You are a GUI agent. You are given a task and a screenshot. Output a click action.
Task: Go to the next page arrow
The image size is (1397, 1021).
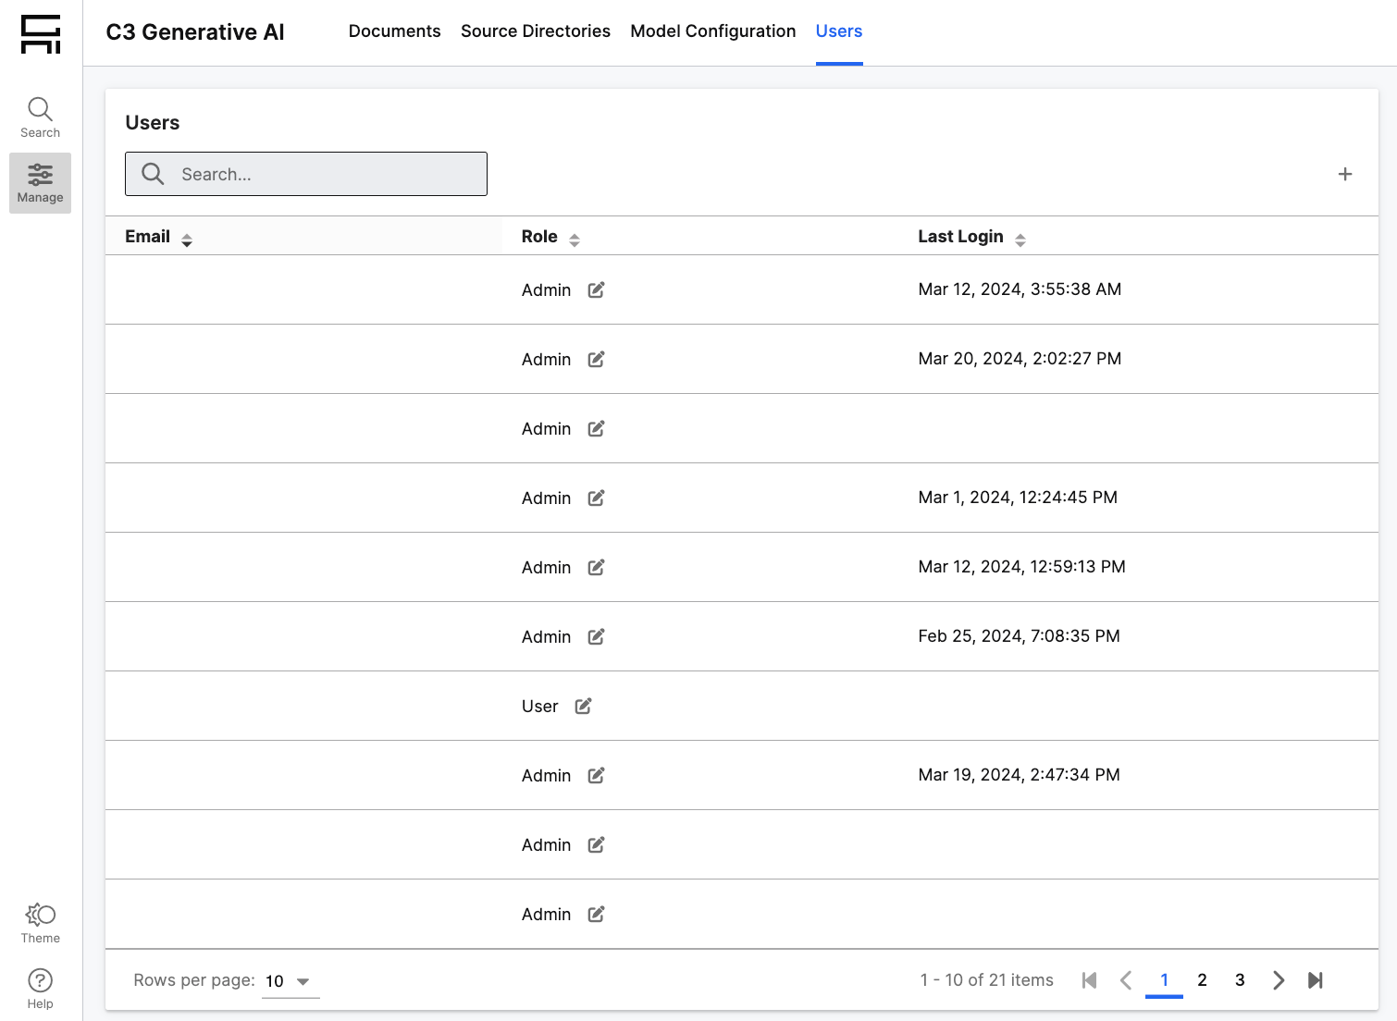click(x=1278, y=980)
